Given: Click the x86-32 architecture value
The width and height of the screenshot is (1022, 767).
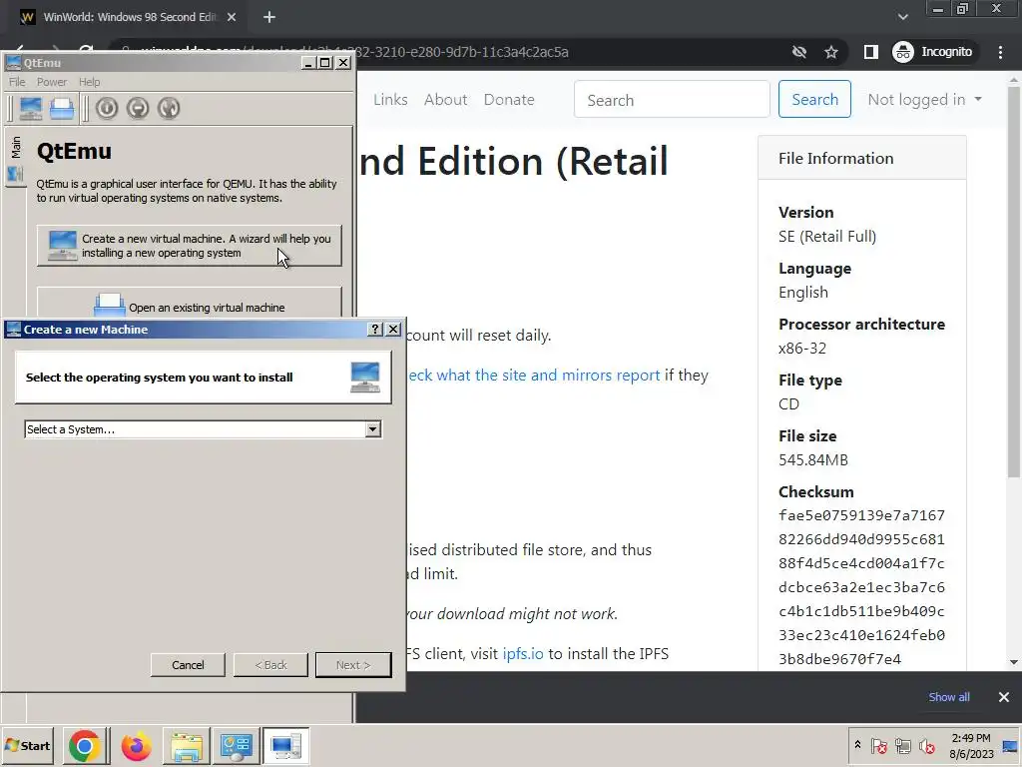Looking at the screenshot, I should 801,349.
